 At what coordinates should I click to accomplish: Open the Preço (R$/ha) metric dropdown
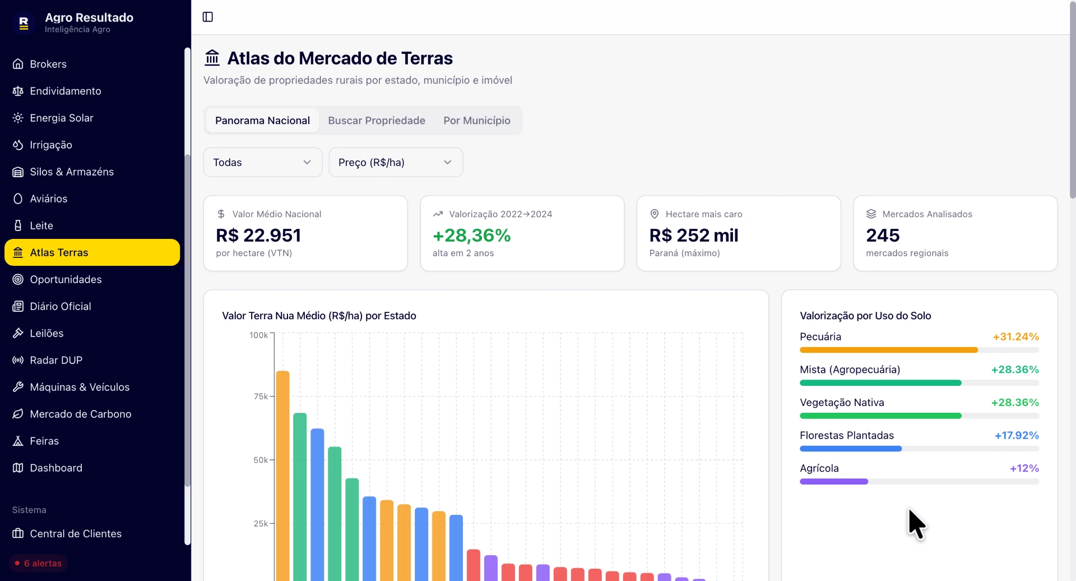[396, 162]
